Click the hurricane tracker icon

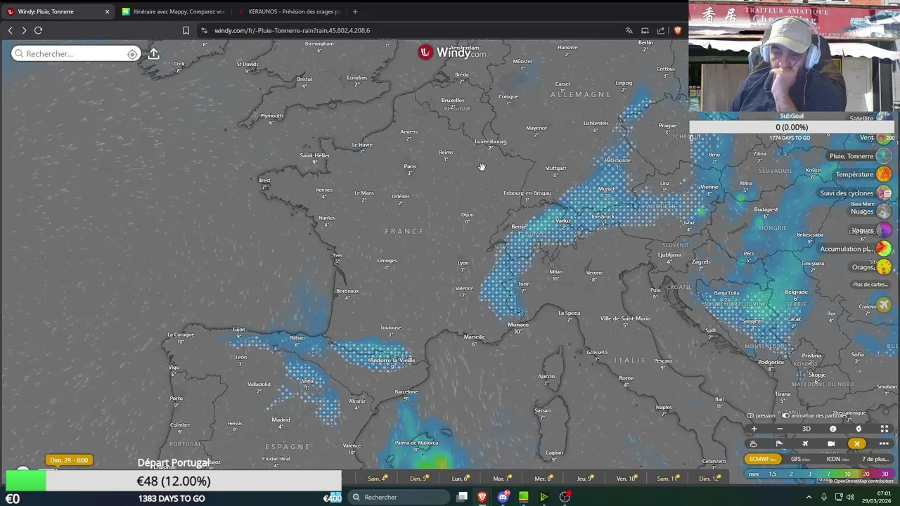click(x=858, y=429)
